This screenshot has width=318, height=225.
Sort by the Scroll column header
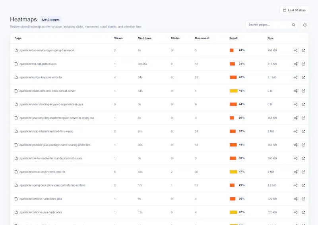point(233,38)
